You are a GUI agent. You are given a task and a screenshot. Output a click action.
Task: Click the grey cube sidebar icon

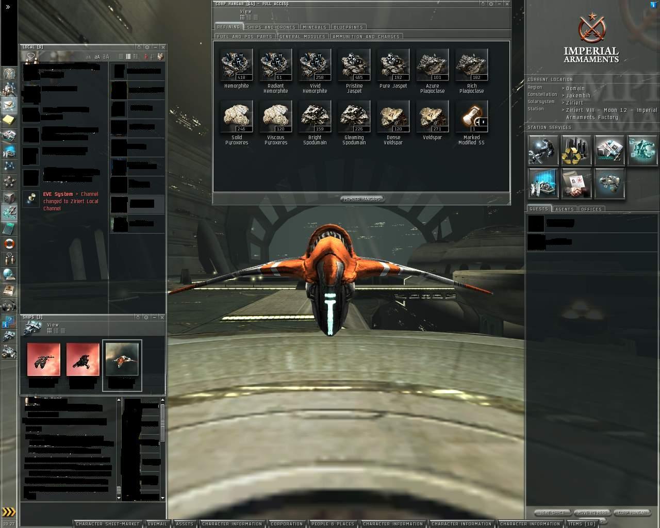pos(9,197)
